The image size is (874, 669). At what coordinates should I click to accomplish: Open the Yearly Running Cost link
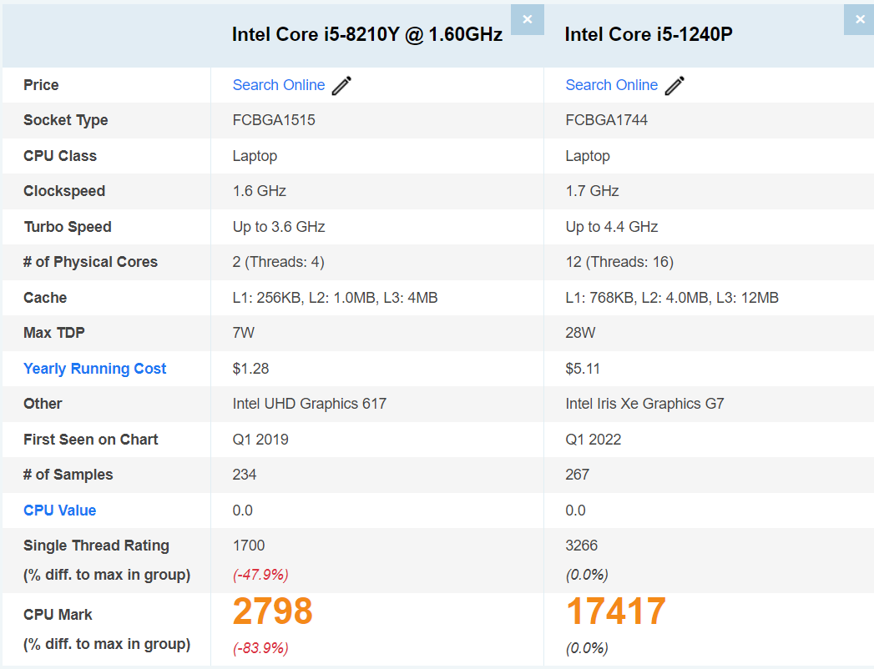click(95, 369)
